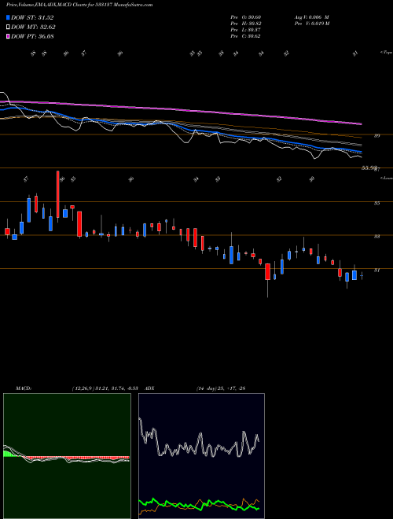This screenshot has height=519, width=393.
Task: Click the ADX (14 day) values text
Action: tap(221, 388)
